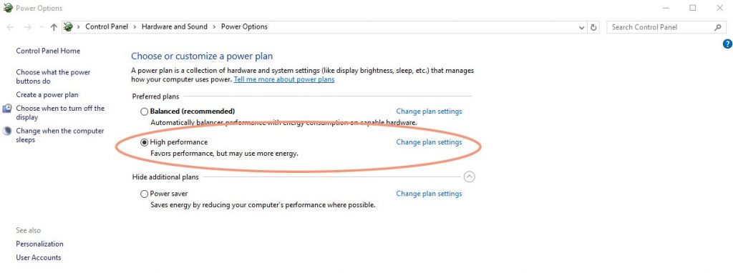Image resolution: width=733 pixels, height=273 pixels.
Task: Collapse additional plans with the chevron
Action: click(x=470, y=177)
